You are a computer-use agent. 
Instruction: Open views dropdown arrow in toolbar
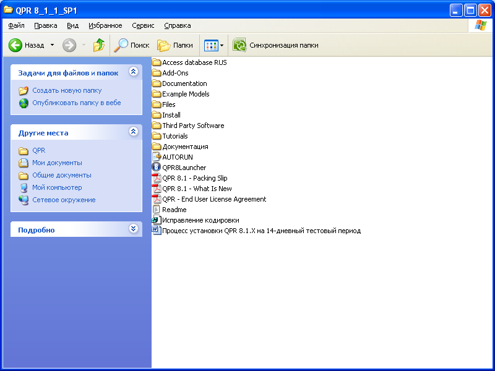(x=222, y=45)
